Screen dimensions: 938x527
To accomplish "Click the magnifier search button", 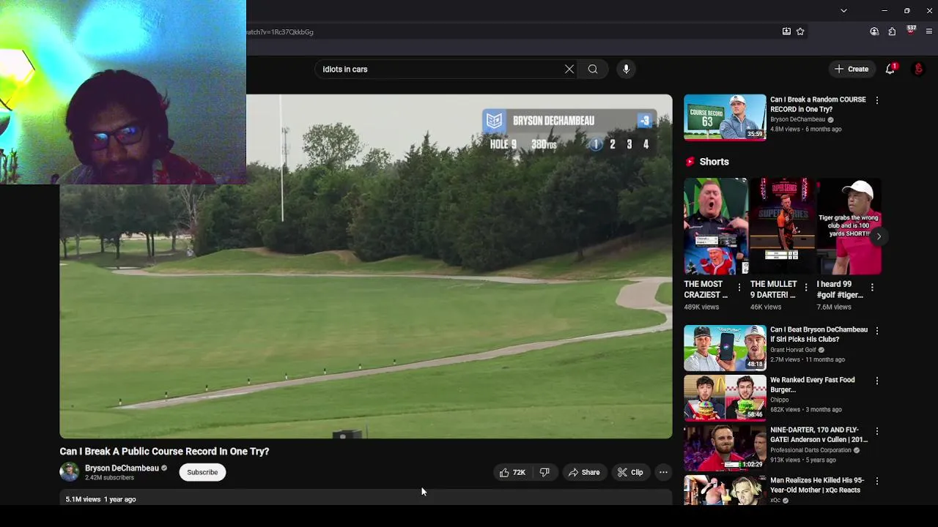I will [593, 70].
